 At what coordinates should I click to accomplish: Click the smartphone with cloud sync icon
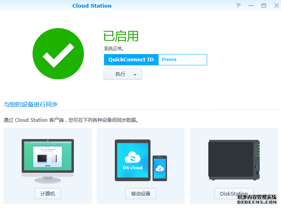(160, 168)
